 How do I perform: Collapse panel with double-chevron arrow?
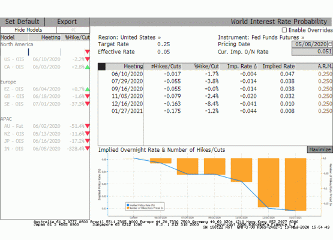pos(73,30)
